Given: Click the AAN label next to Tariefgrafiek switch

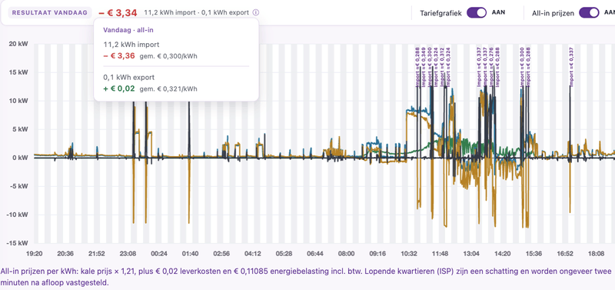Looking at the screenshot, I should tap(498, 12).
